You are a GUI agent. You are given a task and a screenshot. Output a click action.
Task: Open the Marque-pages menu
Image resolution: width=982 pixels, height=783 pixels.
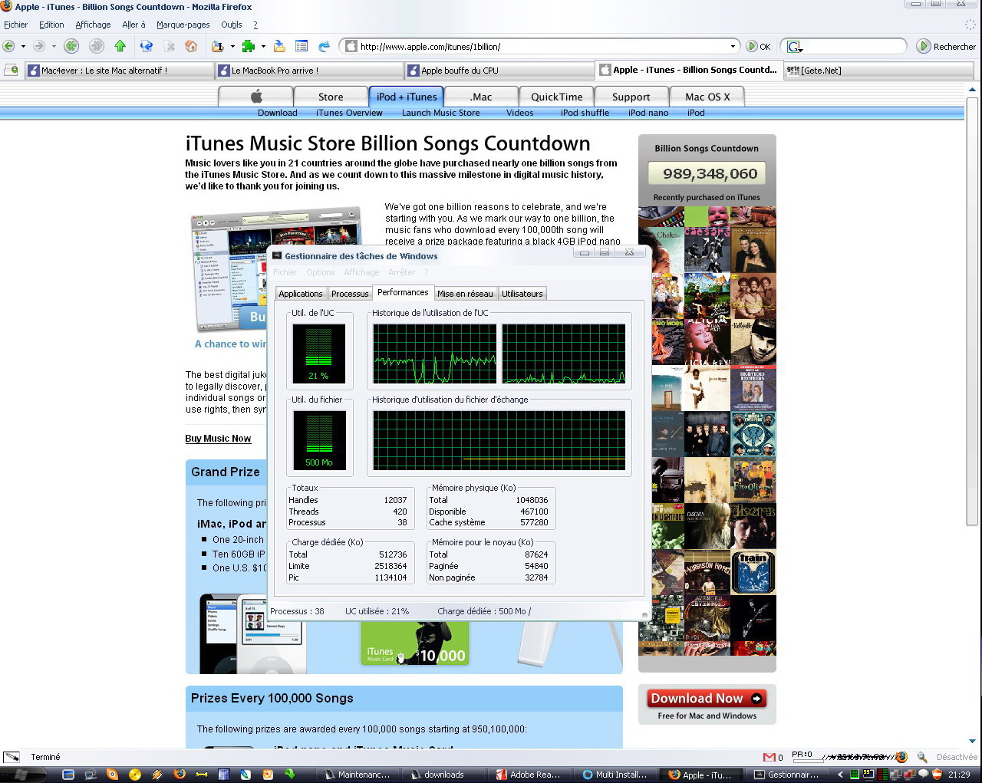pos(183,25)
